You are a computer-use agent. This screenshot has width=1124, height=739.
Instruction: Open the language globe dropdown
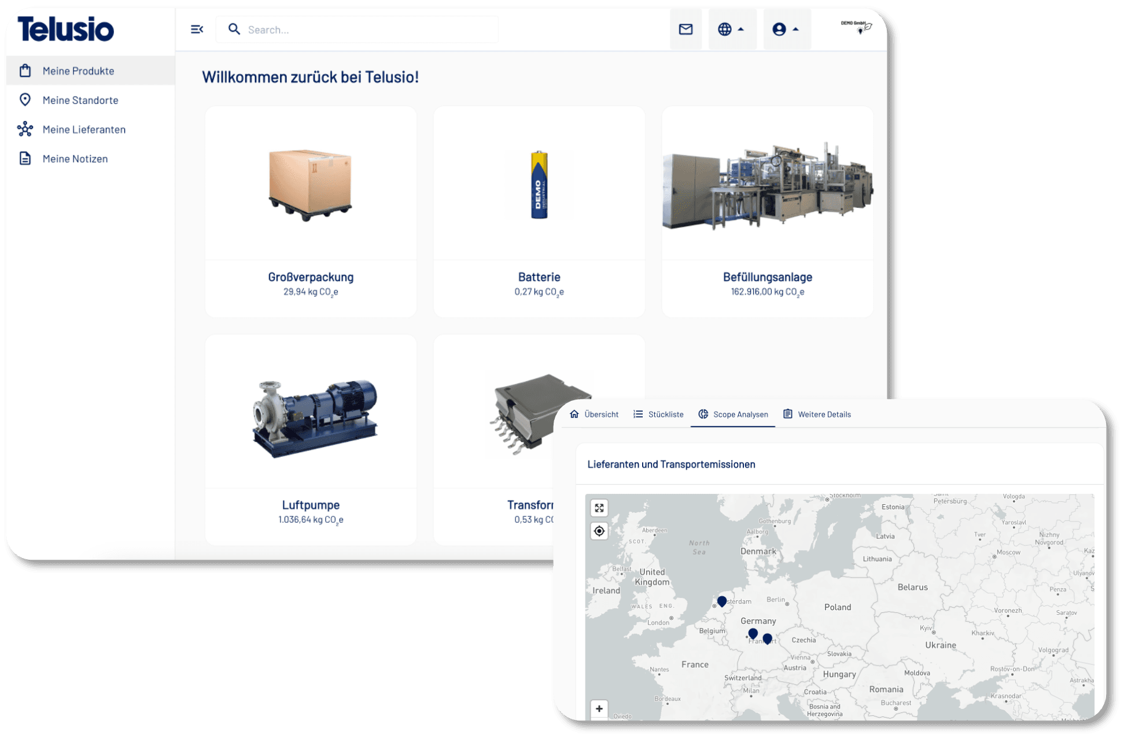coord(731,29)
